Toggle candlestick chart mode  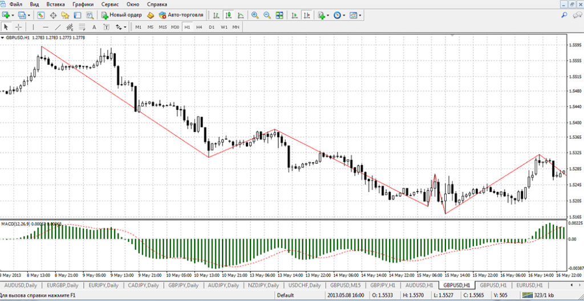pos(228,15)
